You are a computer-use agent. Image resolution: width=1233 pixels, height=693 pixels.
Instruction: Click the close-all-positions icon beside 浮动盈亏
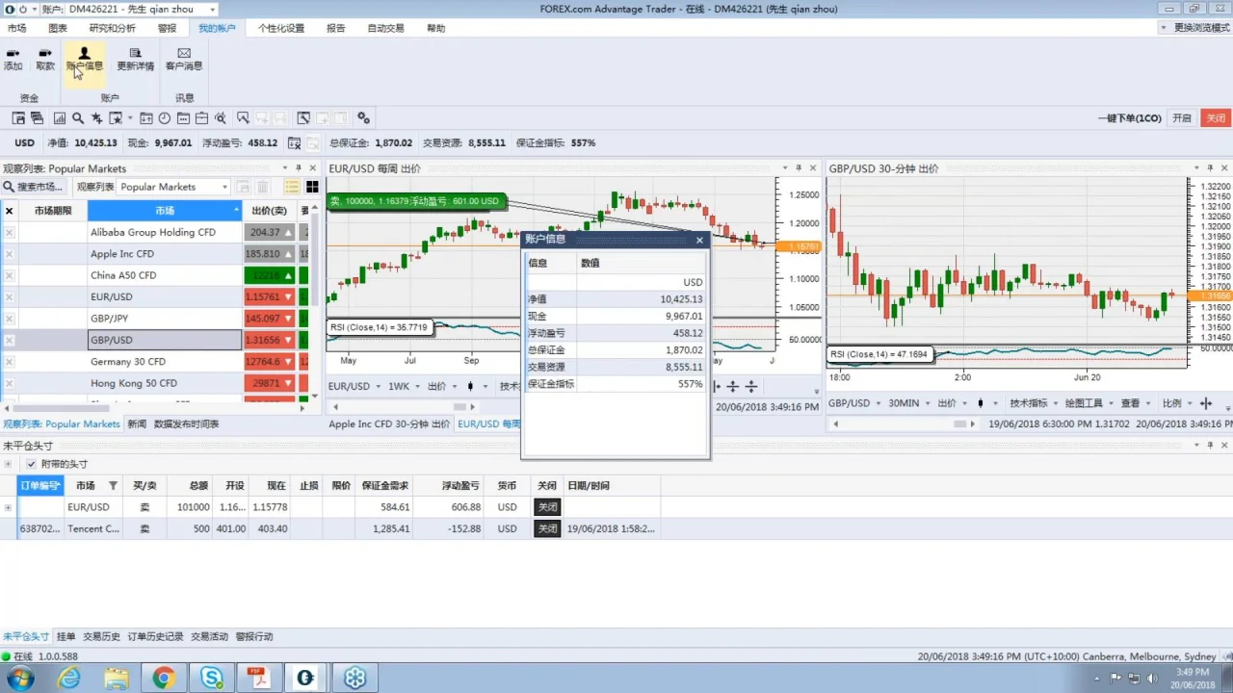click(x=295, y=143)
